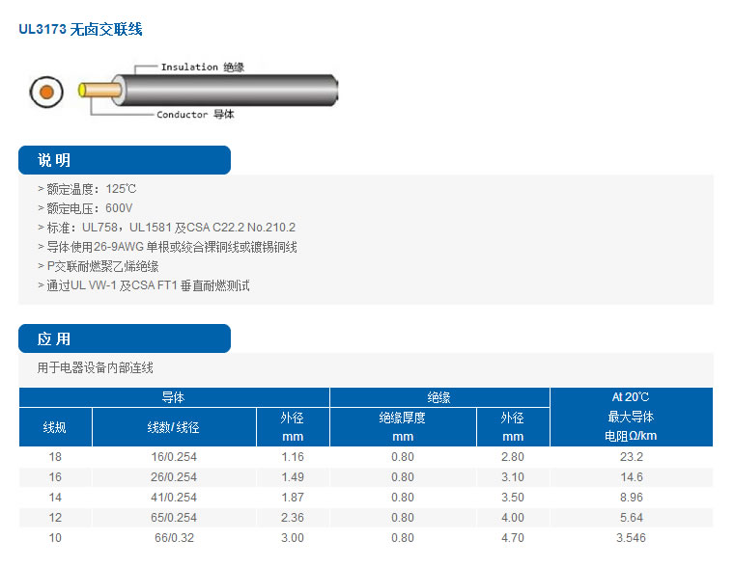Click the UL VW-1 flame test line
Viewport: 735px width, 567px height.
click(x=143, y=285)
